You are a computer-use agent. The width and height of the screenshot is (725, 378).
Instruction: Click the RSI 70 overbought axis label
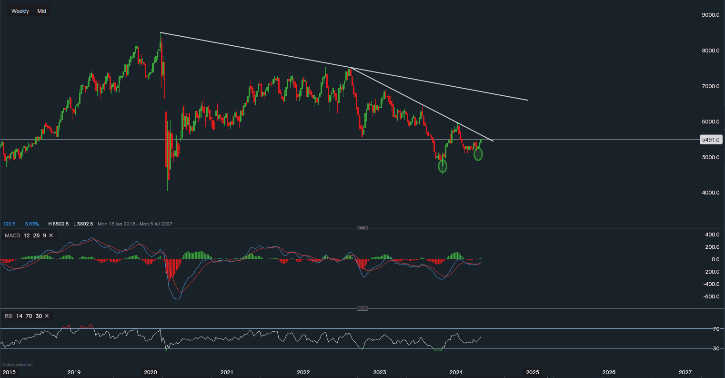(715, 329)
